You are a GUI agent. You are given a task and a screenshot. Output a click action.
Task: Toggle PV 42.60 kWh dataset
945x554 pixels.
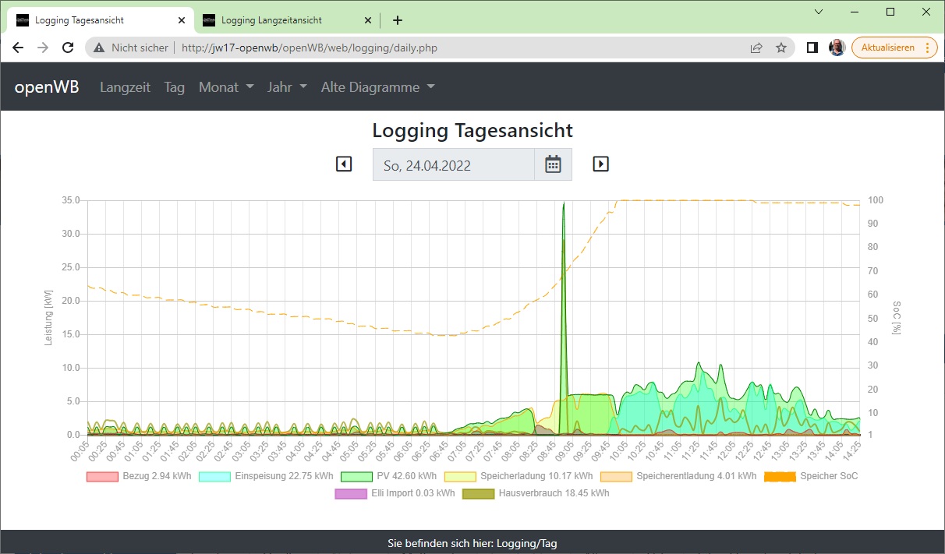coord(389,476)
